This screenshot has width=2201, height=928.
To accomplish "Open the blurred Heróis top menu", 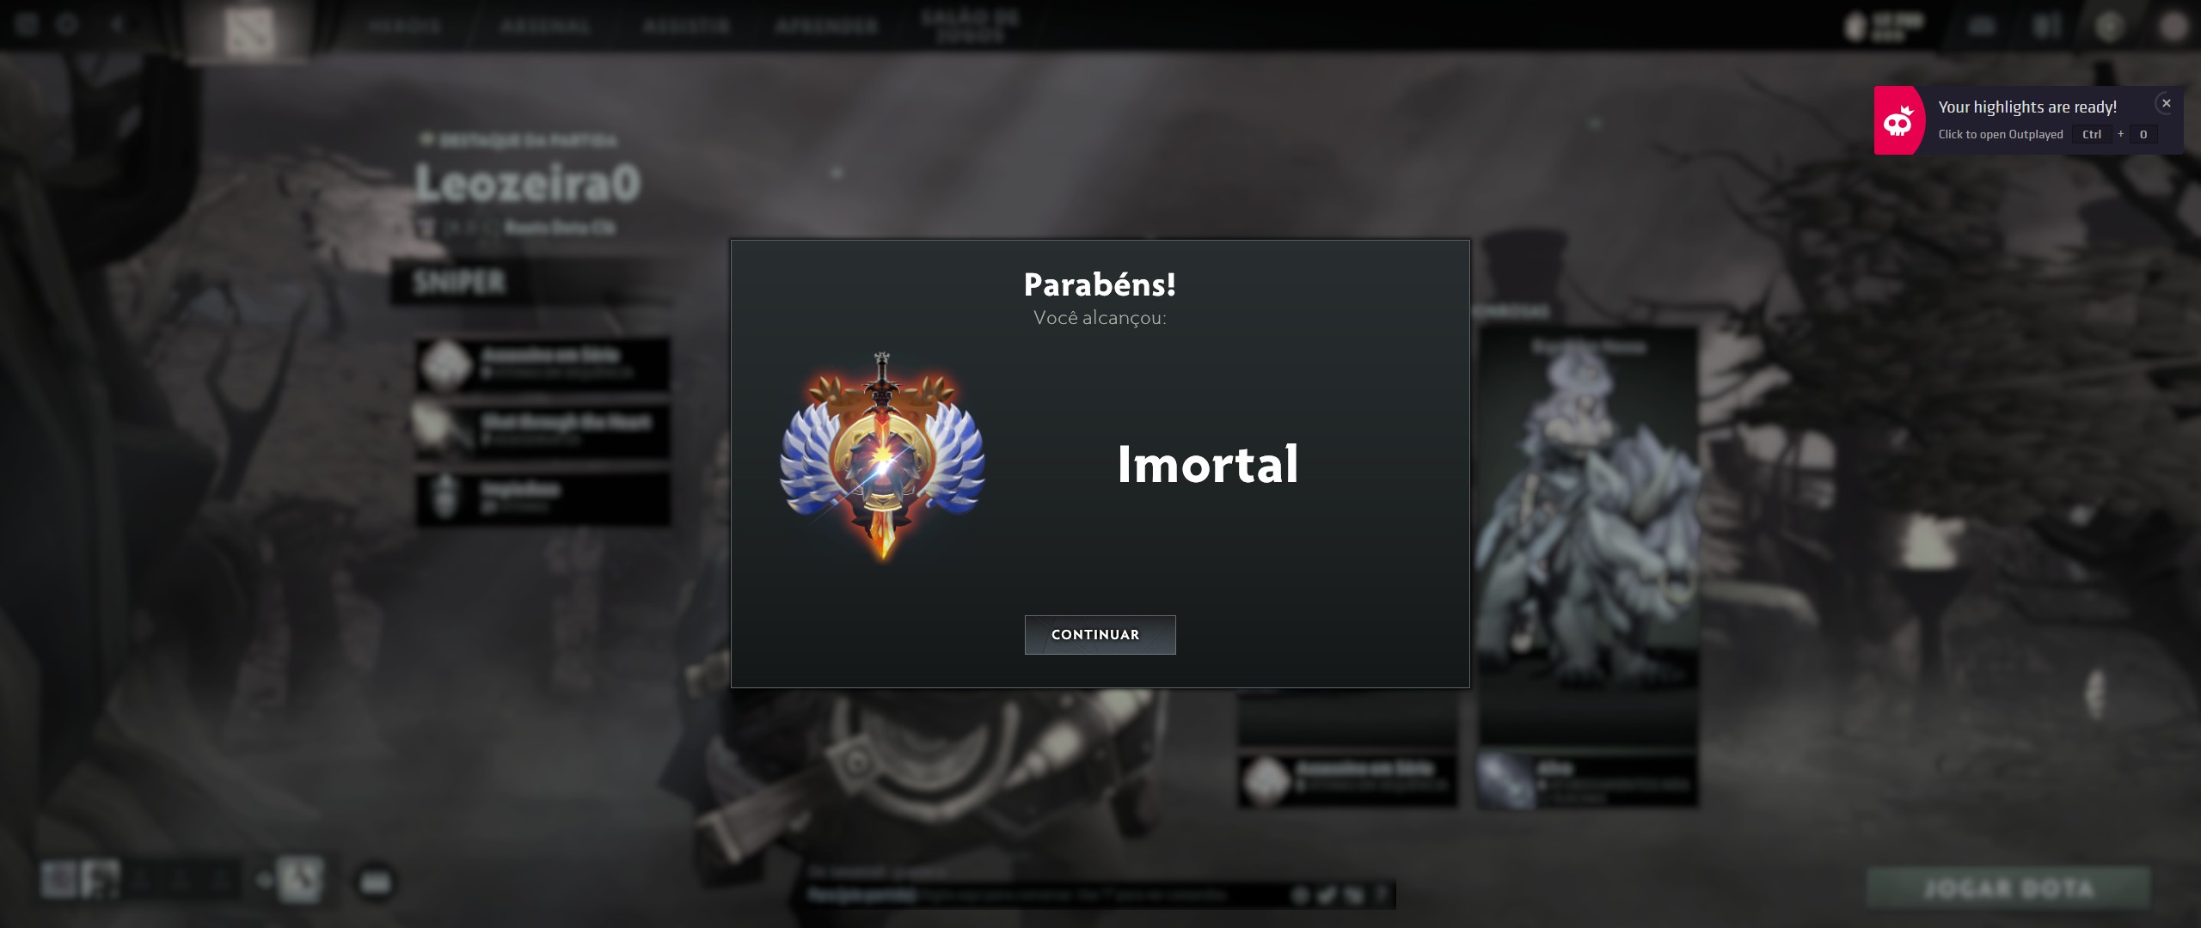I will [404, 26].
